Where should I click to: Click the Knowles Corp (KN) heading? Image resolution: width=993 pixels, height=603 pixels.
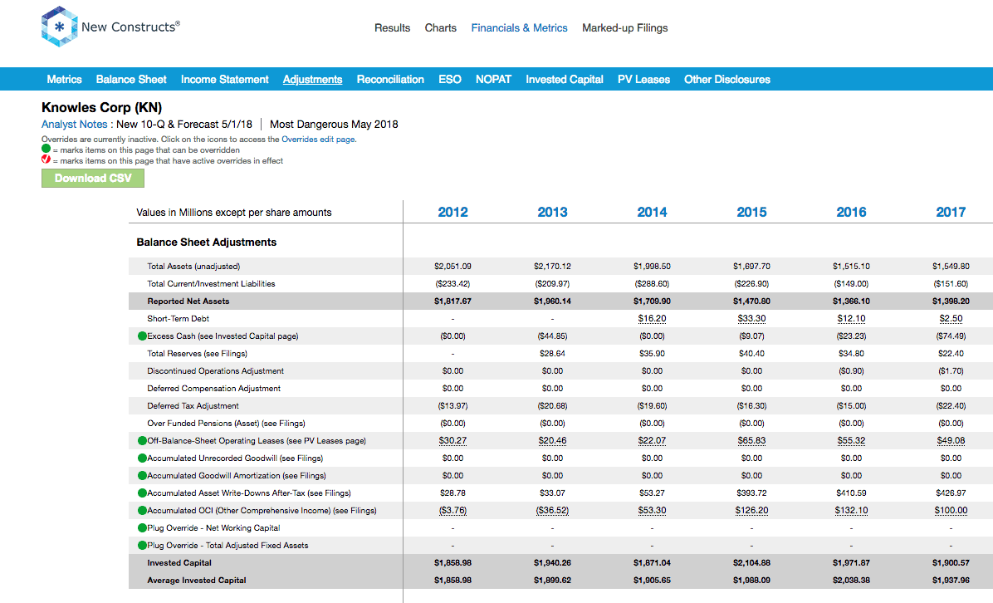coord(101,108)
